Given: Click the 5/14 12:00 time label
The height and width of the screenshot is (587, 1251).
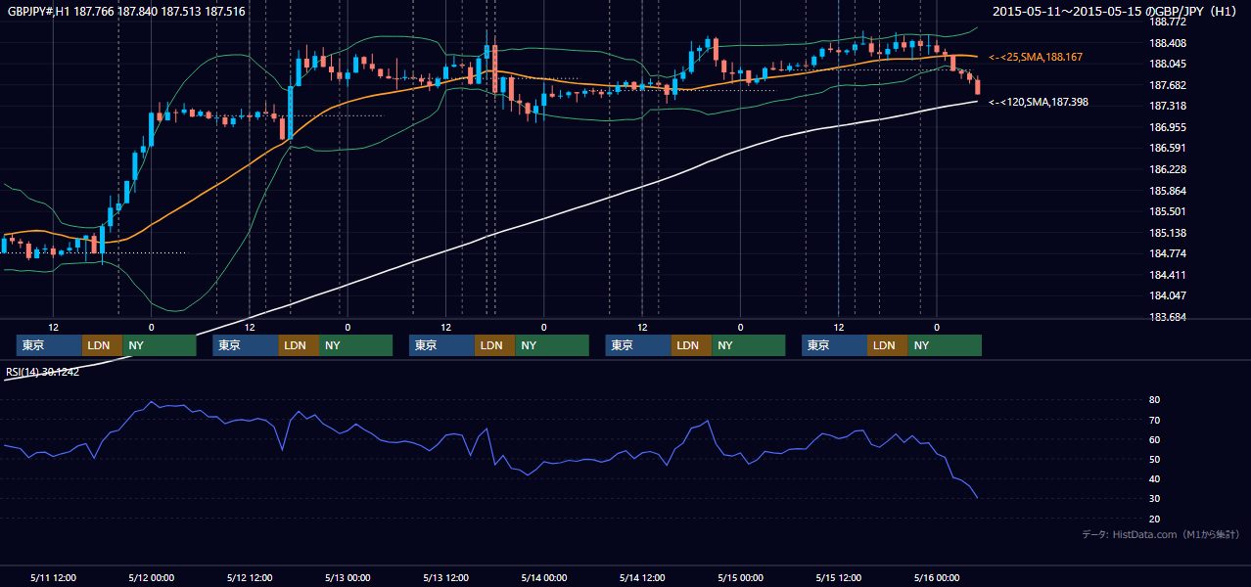Looking at the screenshot, I should (x=642, y=577).
